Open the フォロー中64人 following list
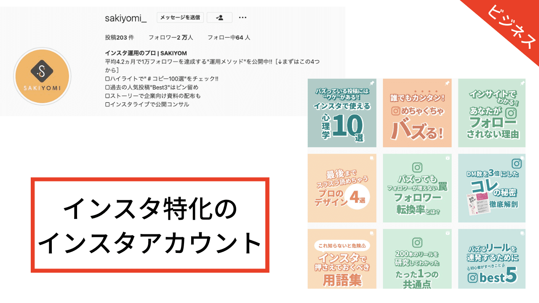Image resolution: width=539 pixels, height=303 pixels. tap(229, 37)
